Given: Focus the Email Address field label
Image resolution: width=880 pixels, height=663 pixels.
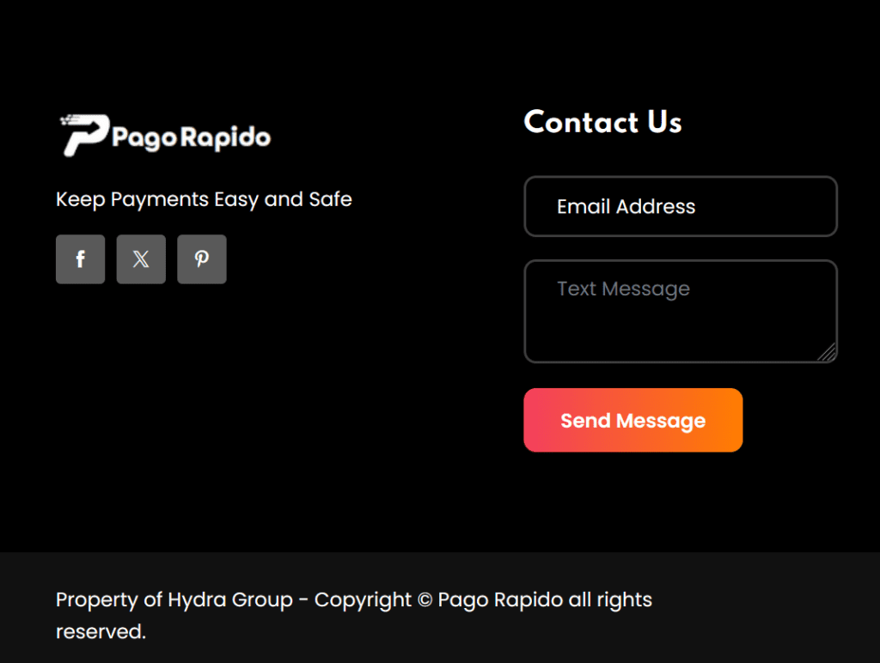Looking at the screenshot, I should click(x=626, y=206).
